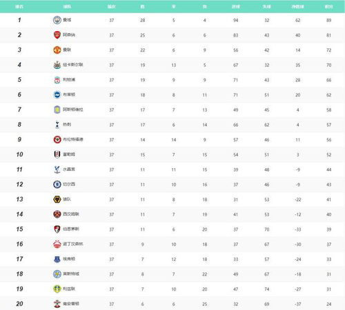Open the Brighton team name link in row 6
345x310 pixels.
(69, 94)
